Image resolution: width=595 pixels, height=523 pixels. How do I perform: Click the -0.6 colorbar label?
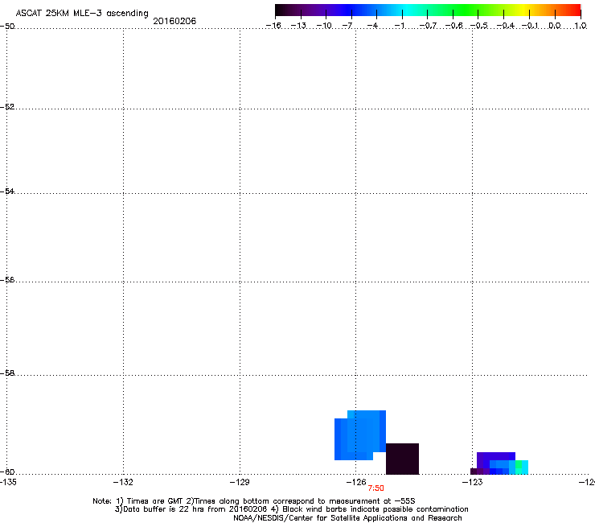(453, 26)
